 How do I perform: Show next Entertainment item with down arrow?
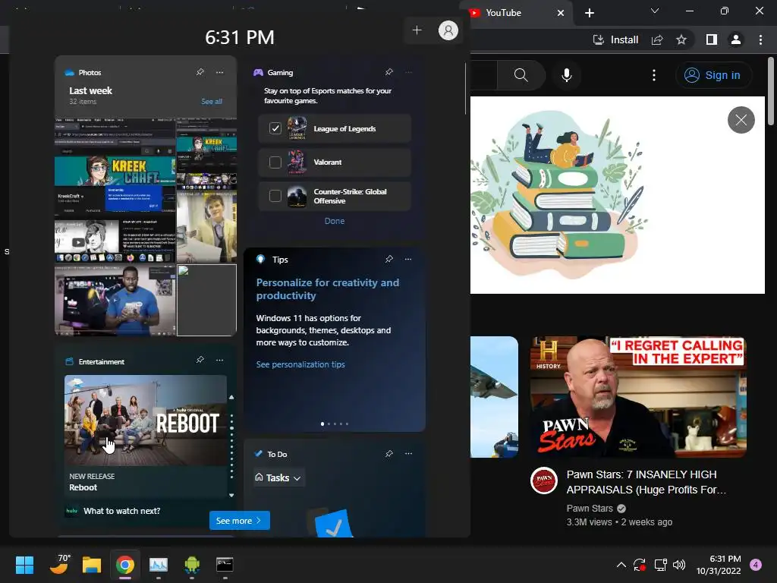(231, 495)
